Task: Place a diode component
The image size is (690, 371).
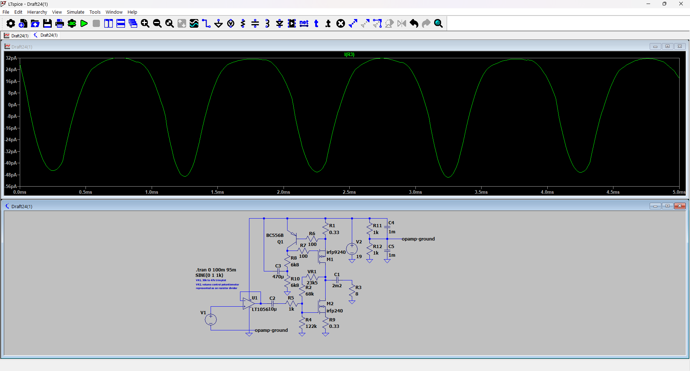Action: click(x=280, y=24)
